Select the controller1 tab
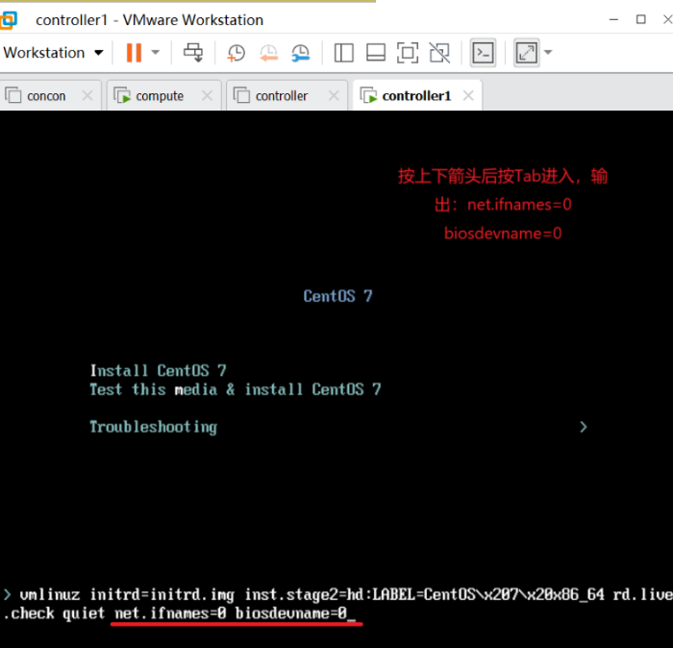Viewport: 673px width, 648px height. click(x=416, y=96)
